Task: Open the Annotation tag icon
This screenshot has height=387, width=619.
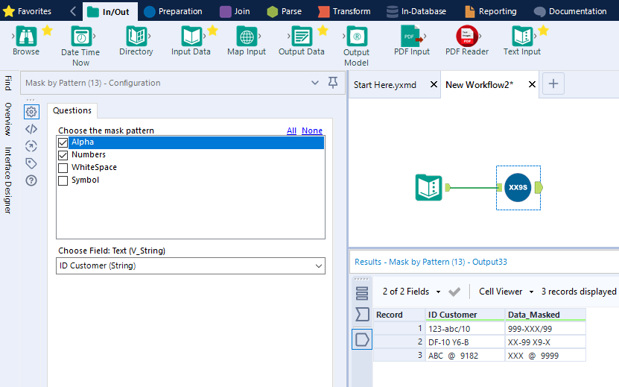Action: [x=31, y=163]
